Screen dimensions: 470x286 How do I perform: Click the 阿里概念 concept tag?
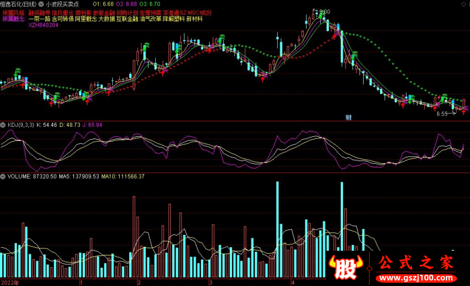[86, 19]
